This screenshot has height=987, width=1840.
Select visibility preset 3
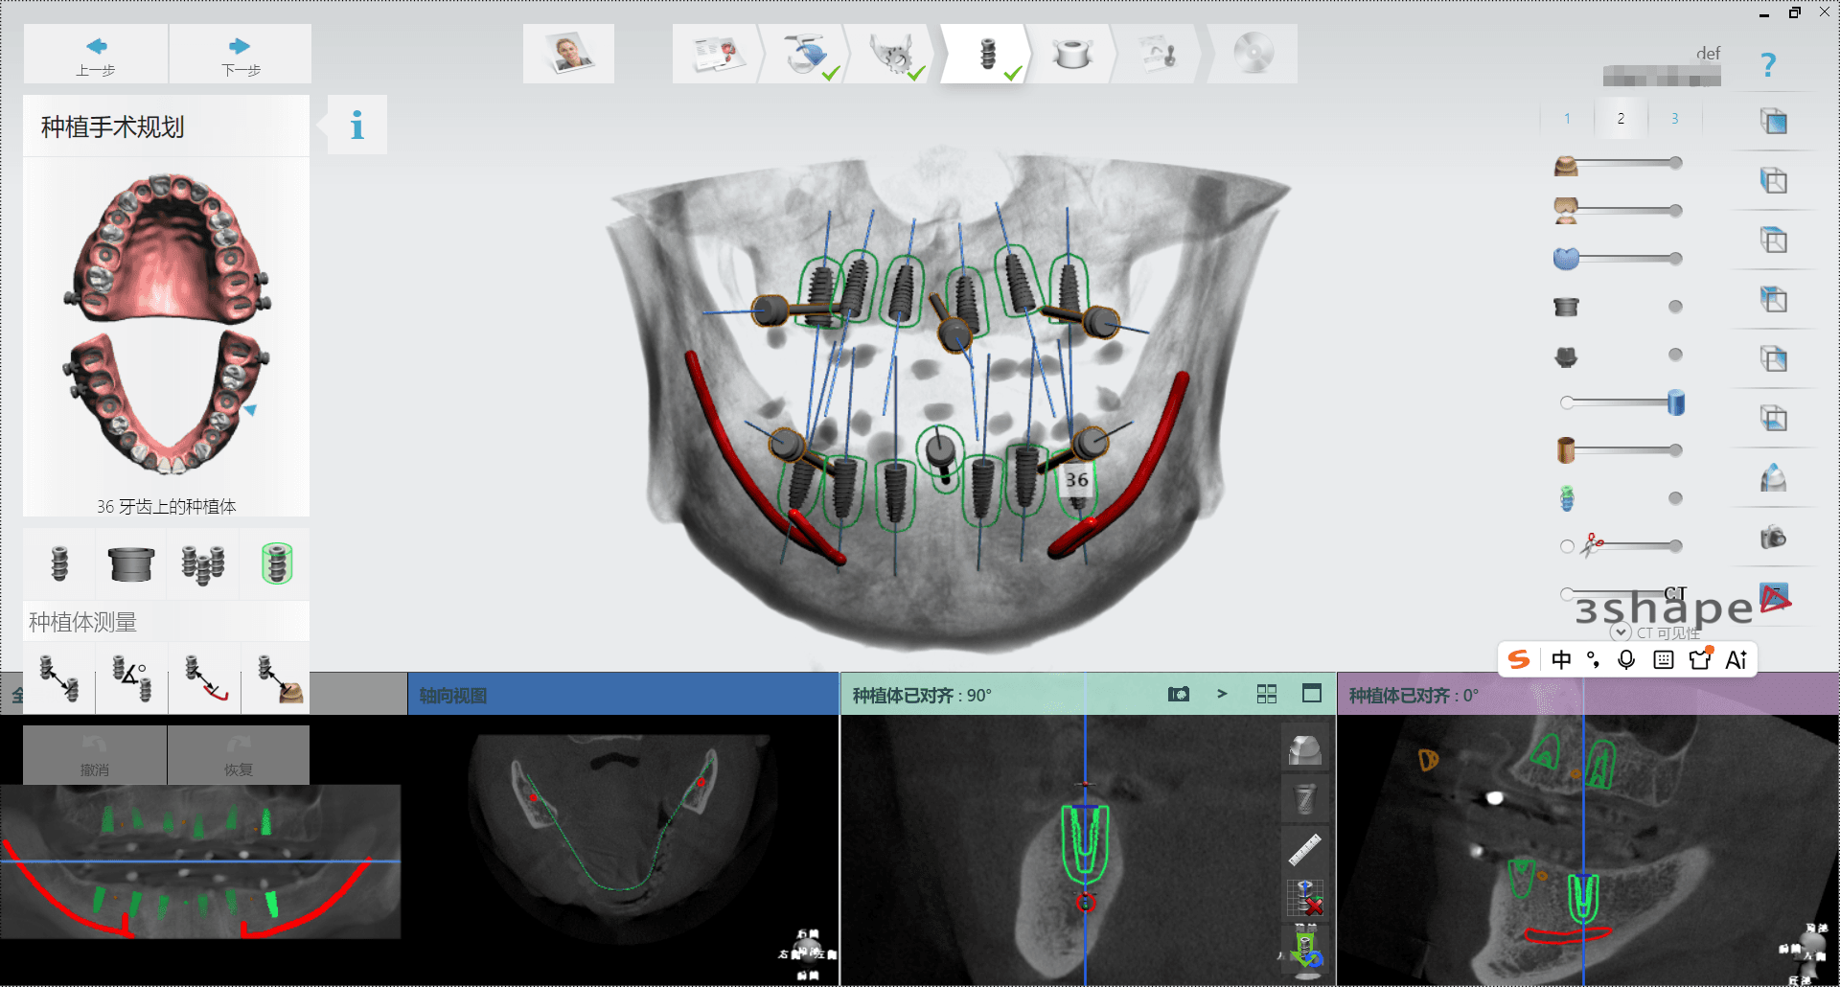[1674, 119]
